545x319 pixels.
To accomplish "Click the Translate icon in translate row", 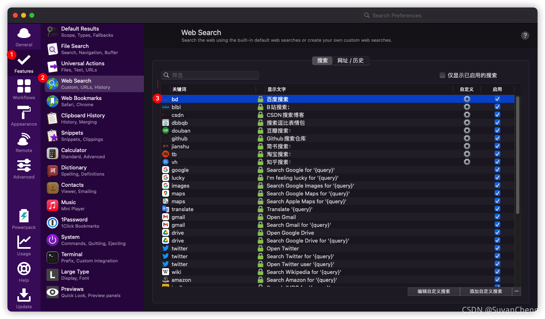I will tap(165, 209).
